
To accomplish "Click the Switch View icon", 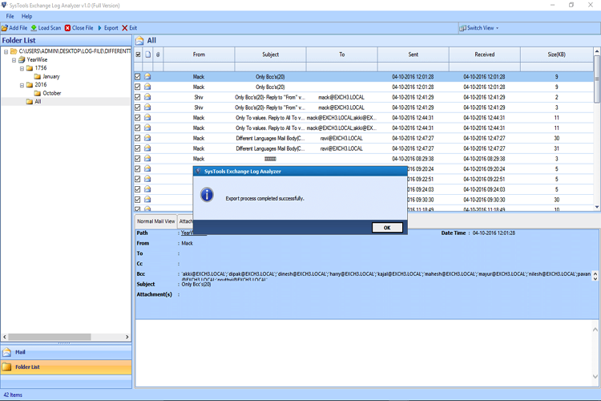I will click(463, 28).
